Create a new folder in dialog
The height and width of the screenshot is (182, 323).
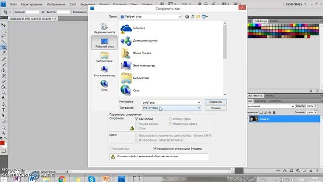click(x=198, y=17)
